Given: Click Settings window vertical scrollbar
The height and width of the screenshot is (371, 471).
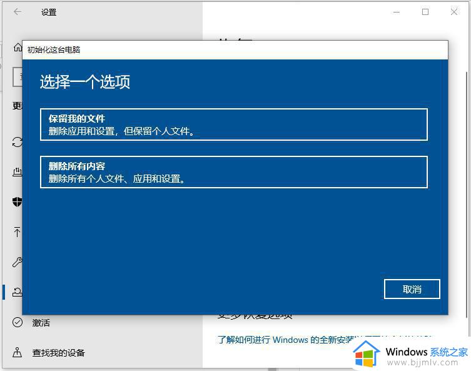Looking at the screenshot, I should [x=467, y=195].
